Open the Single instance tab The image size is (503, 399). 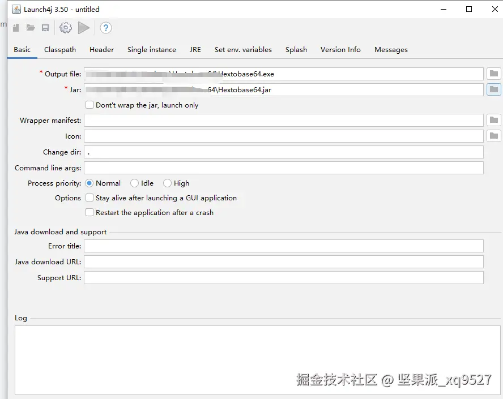pos(152,50)
